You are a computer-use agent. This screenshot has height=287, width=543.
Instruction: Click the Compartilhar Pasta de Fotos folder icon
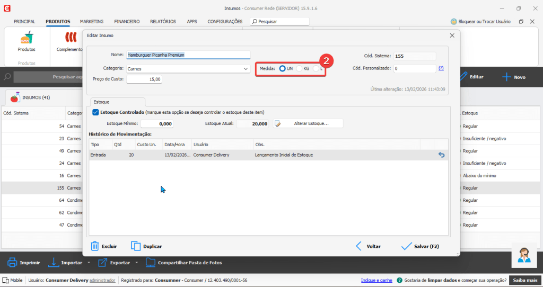coord(151,262)
